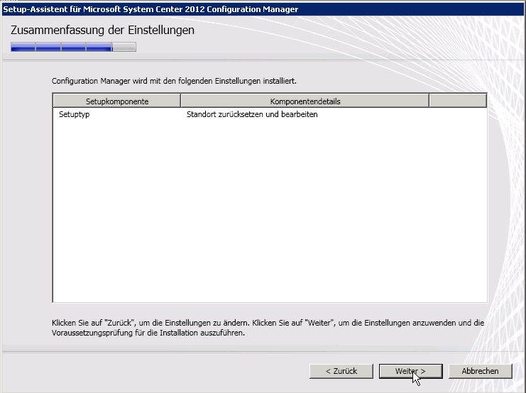Click the first filled progress bar segment

pos(23,48)
